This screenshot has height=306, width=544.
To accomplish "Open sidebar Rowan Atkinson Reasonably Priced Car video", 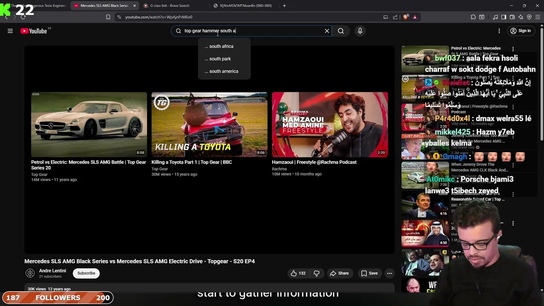I will click(x=425, y=204).
